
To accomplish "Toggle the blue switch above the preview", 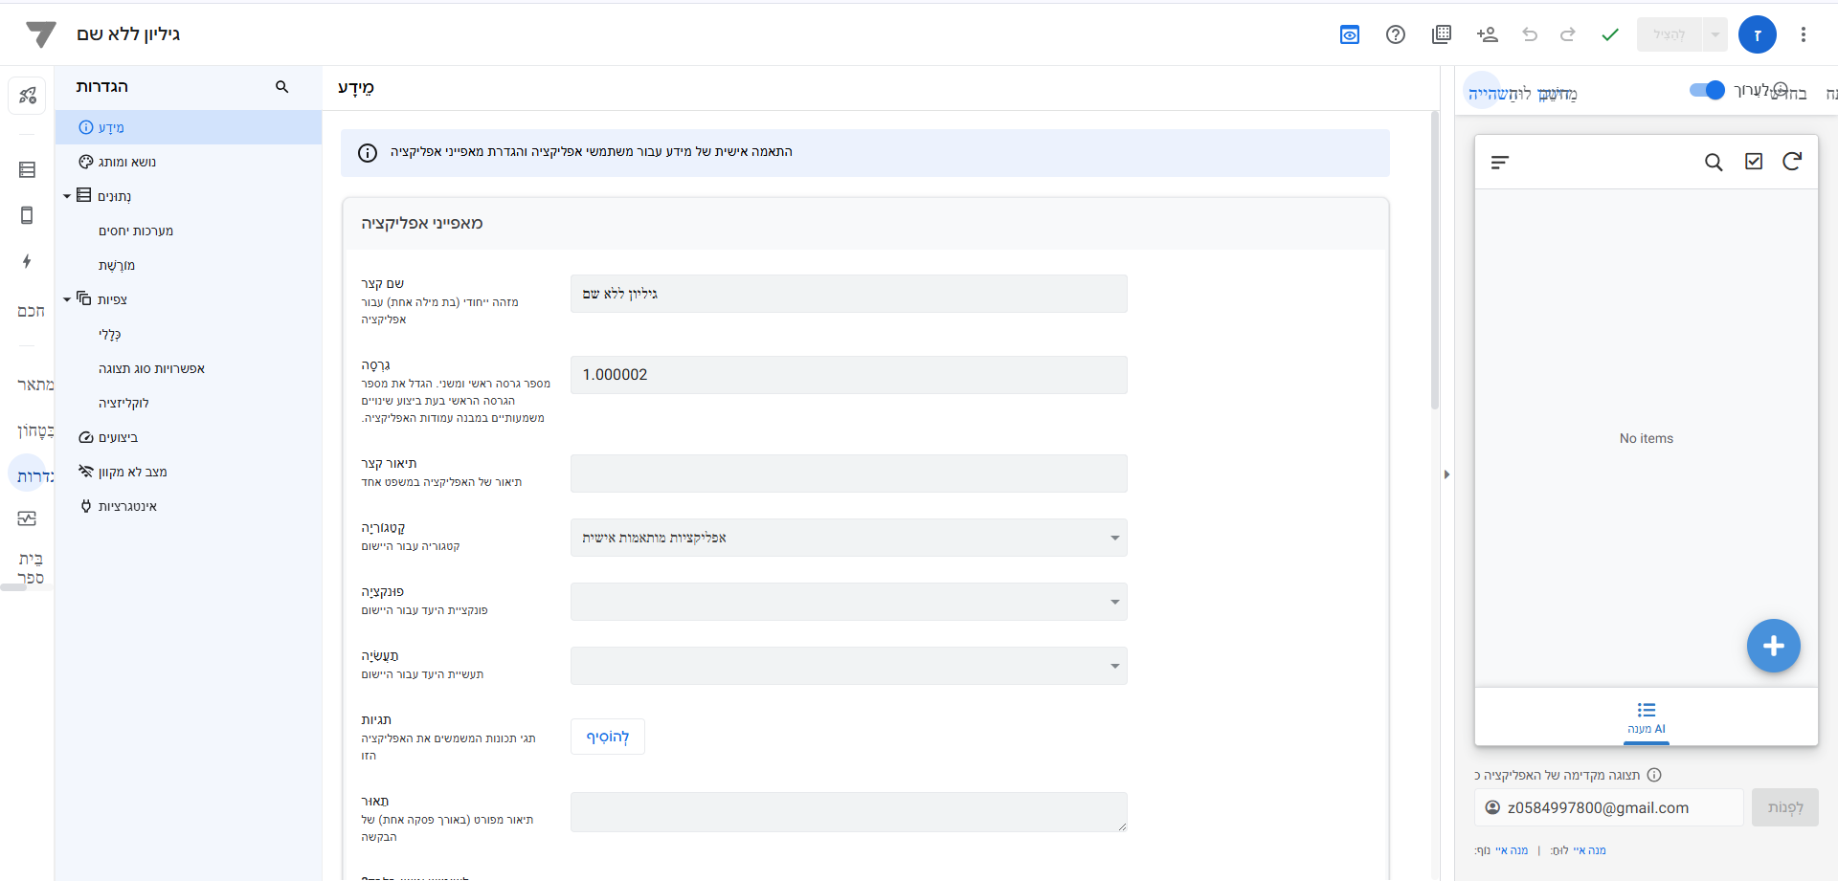I will tap(1706, 90).
